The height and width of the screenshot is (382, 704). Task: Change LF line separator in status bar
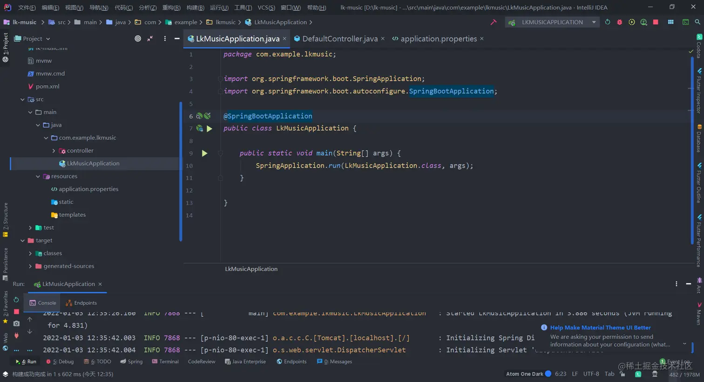click(x=575, y=374)
